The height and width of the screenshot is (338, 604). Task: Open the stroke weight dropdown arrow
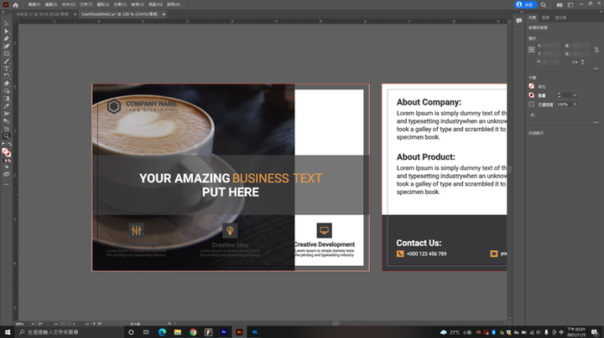coord(575,95)
